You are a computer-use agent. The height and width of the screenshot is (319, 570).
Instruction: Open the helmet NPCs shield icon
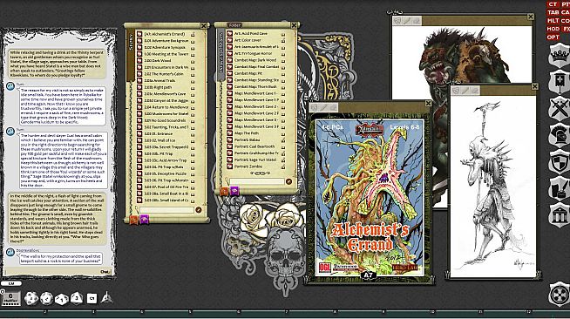tap(559, 135)
